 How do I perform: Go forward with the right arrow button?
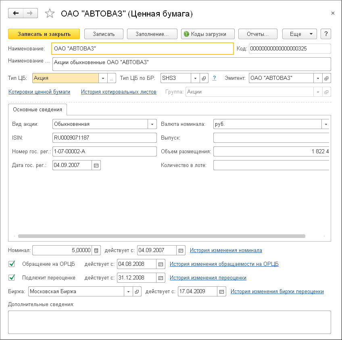coord(30,13)
